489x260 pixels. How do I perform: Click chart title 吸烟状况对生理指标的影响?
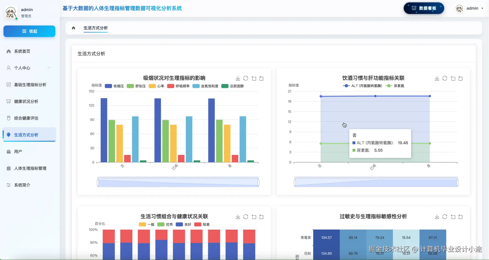tap(174, 78)
